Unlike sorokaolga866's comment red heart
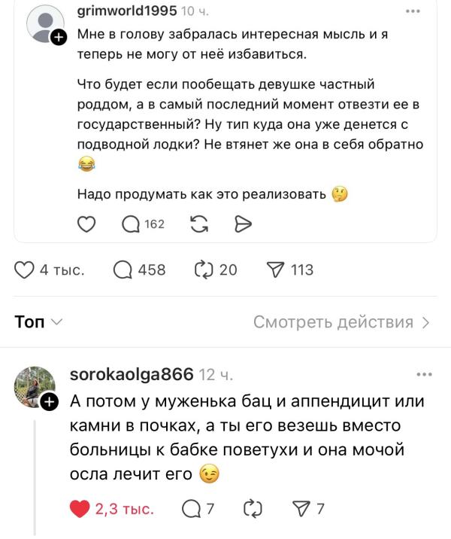This screenshot has height=539, width=451. click(x=80, y=510)
